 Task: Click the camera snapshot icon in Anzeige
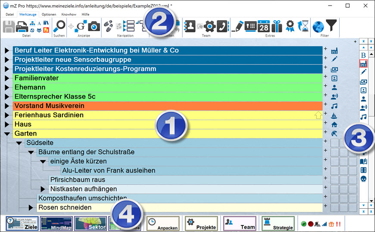tap(94, 26)
